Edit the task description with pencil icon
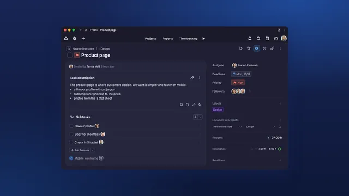The height and width of the screenshot is (196, 349). tap(192, 78)
